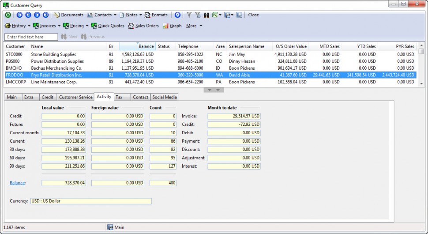The width and height of the screenshot is (428, 234).
Task: Select the Power Distribution Supplies row
Action: point(210,61)
